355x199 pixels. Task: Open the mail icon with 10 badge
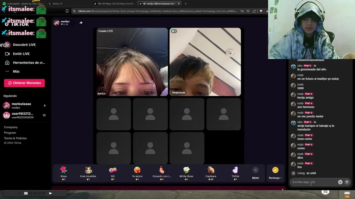pyautogui.click(x=347, y=194)
